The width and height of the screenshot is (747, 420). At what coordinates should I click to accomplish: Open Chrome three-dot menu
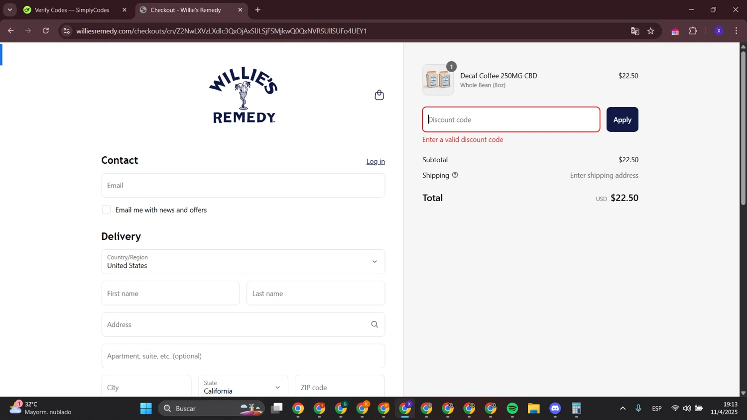pyautogui.click(x=737, y=31)
